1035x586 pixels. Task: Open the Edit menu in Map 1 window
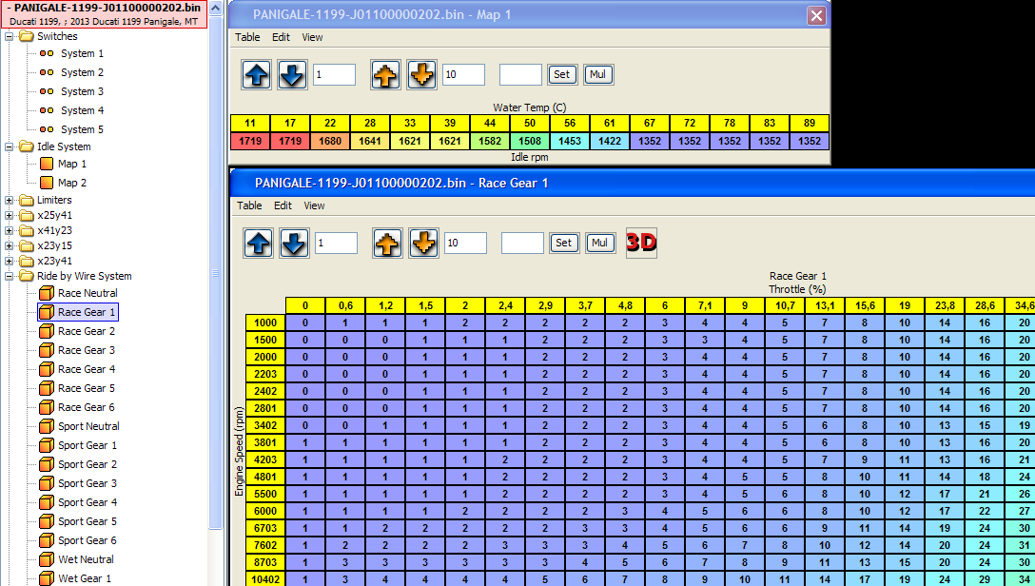[281, 37]
